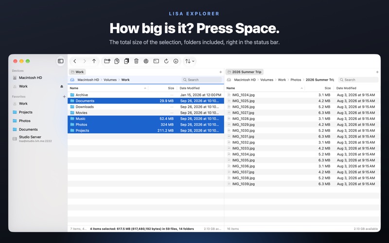Select the Documents folder row
The height and width of the screenshot is (243, 389).
tap(146, 101)
